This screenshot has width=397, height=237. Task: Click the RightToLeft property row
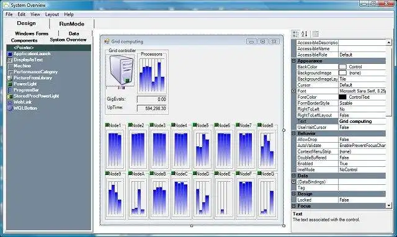click(341, 109)
